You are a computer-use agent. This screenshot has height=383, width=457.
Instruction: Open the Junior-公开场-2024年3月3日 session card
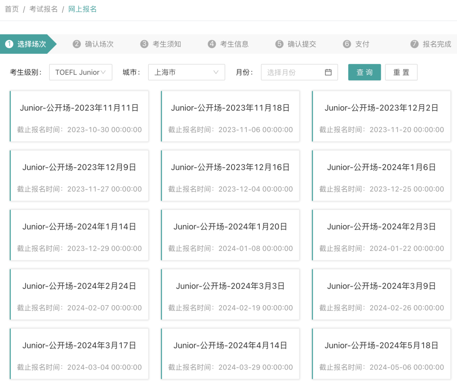tap(230, 295)
